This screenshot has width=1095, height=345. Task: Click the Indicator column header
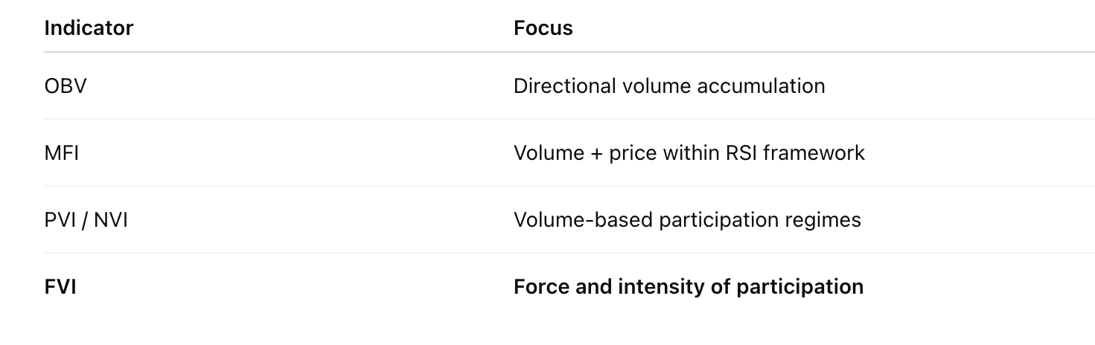pos(89,28)
